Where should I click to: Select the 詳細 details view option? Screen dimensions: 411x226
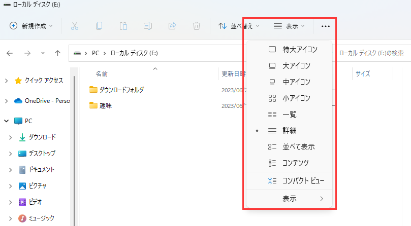[x=290, y=131]
